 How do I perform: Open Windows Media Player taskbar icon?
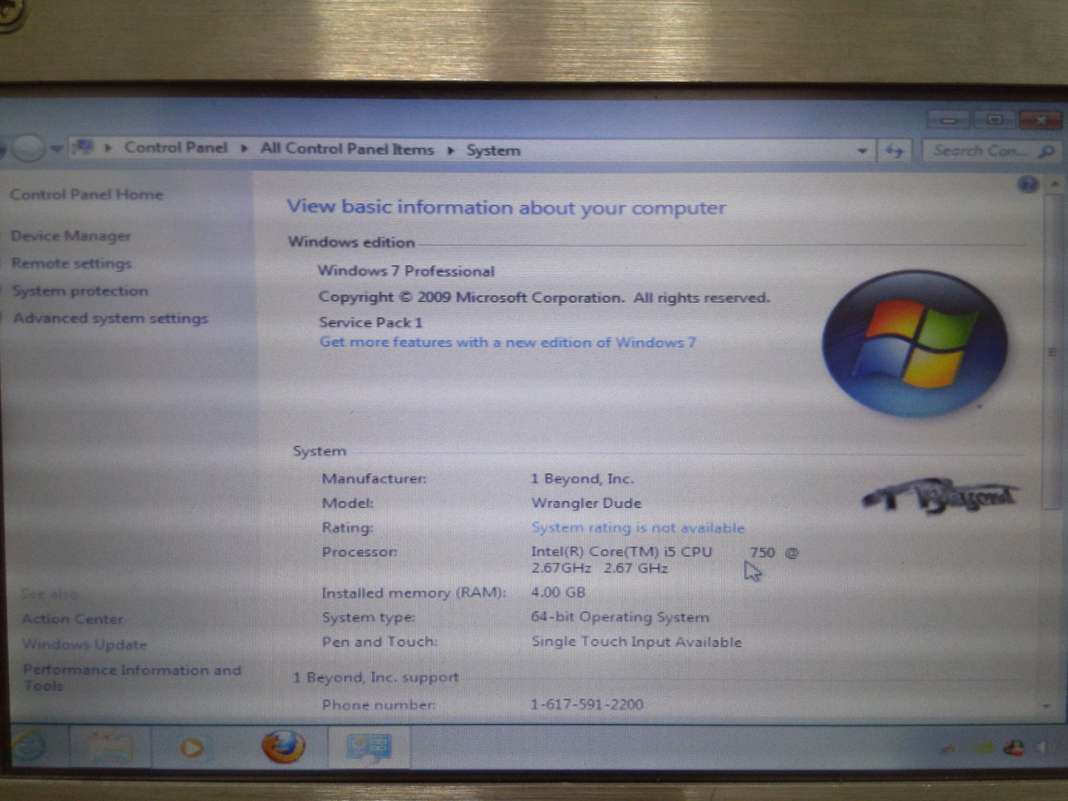[191, 748]
